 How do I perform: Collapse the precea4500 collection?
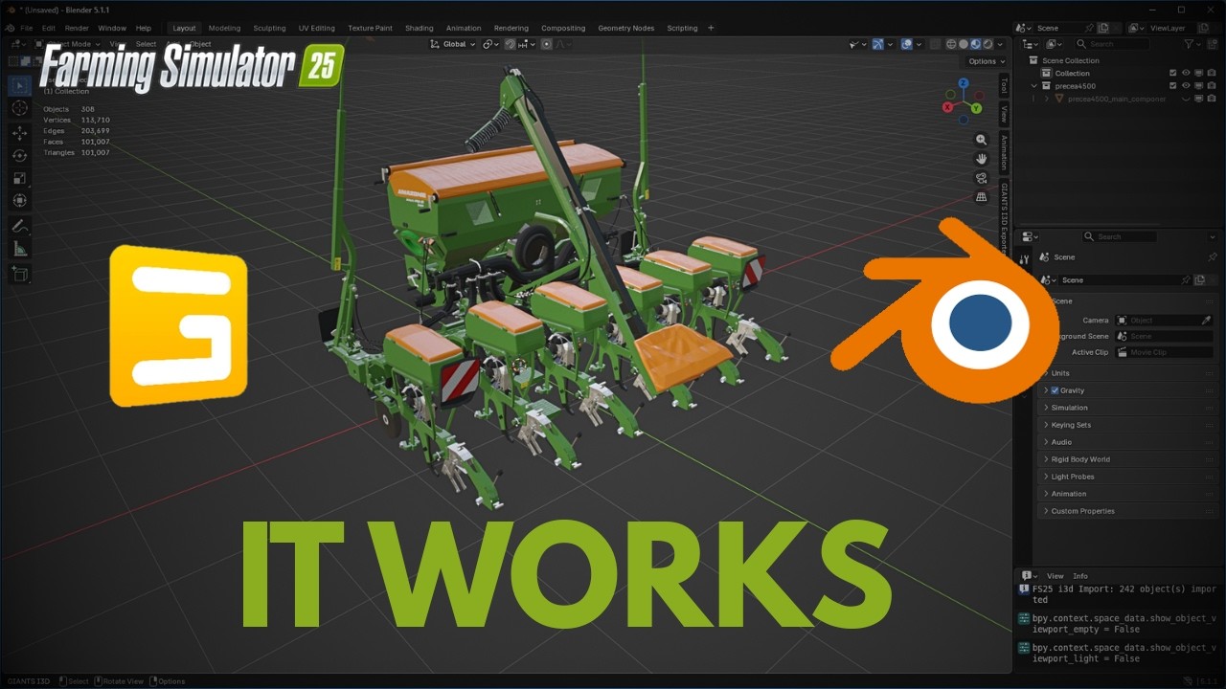coord(1034,85)
